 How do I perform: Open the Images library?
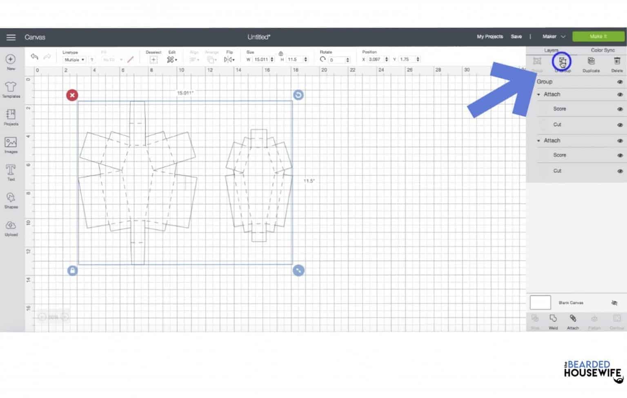tap(11, 145)
